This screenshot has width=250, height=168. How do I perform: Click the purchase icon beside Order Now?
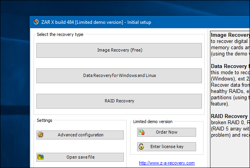point(141,132)
